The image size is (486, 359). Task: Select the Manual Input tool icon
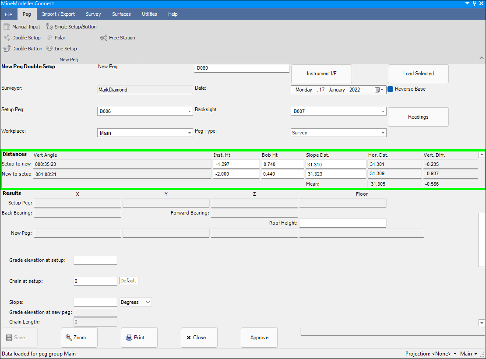[7, 27]
